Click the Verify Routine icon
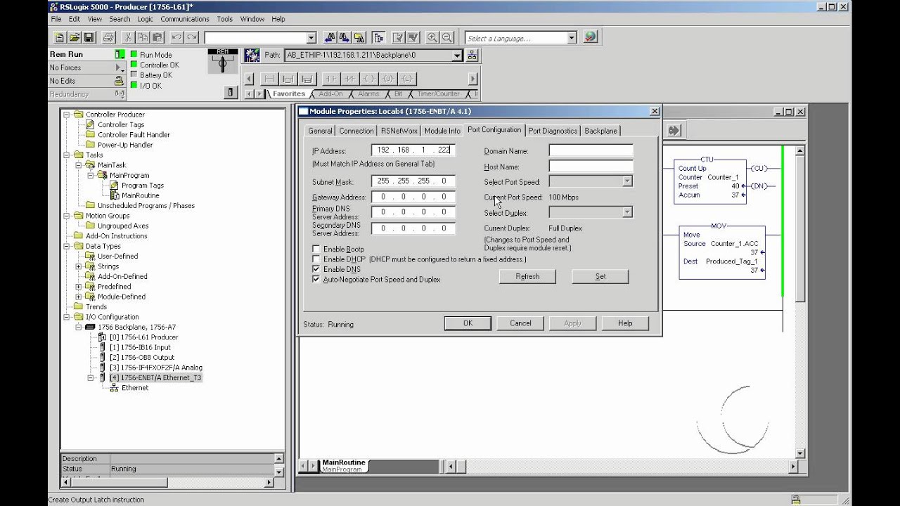 click(x=398, y=38)
